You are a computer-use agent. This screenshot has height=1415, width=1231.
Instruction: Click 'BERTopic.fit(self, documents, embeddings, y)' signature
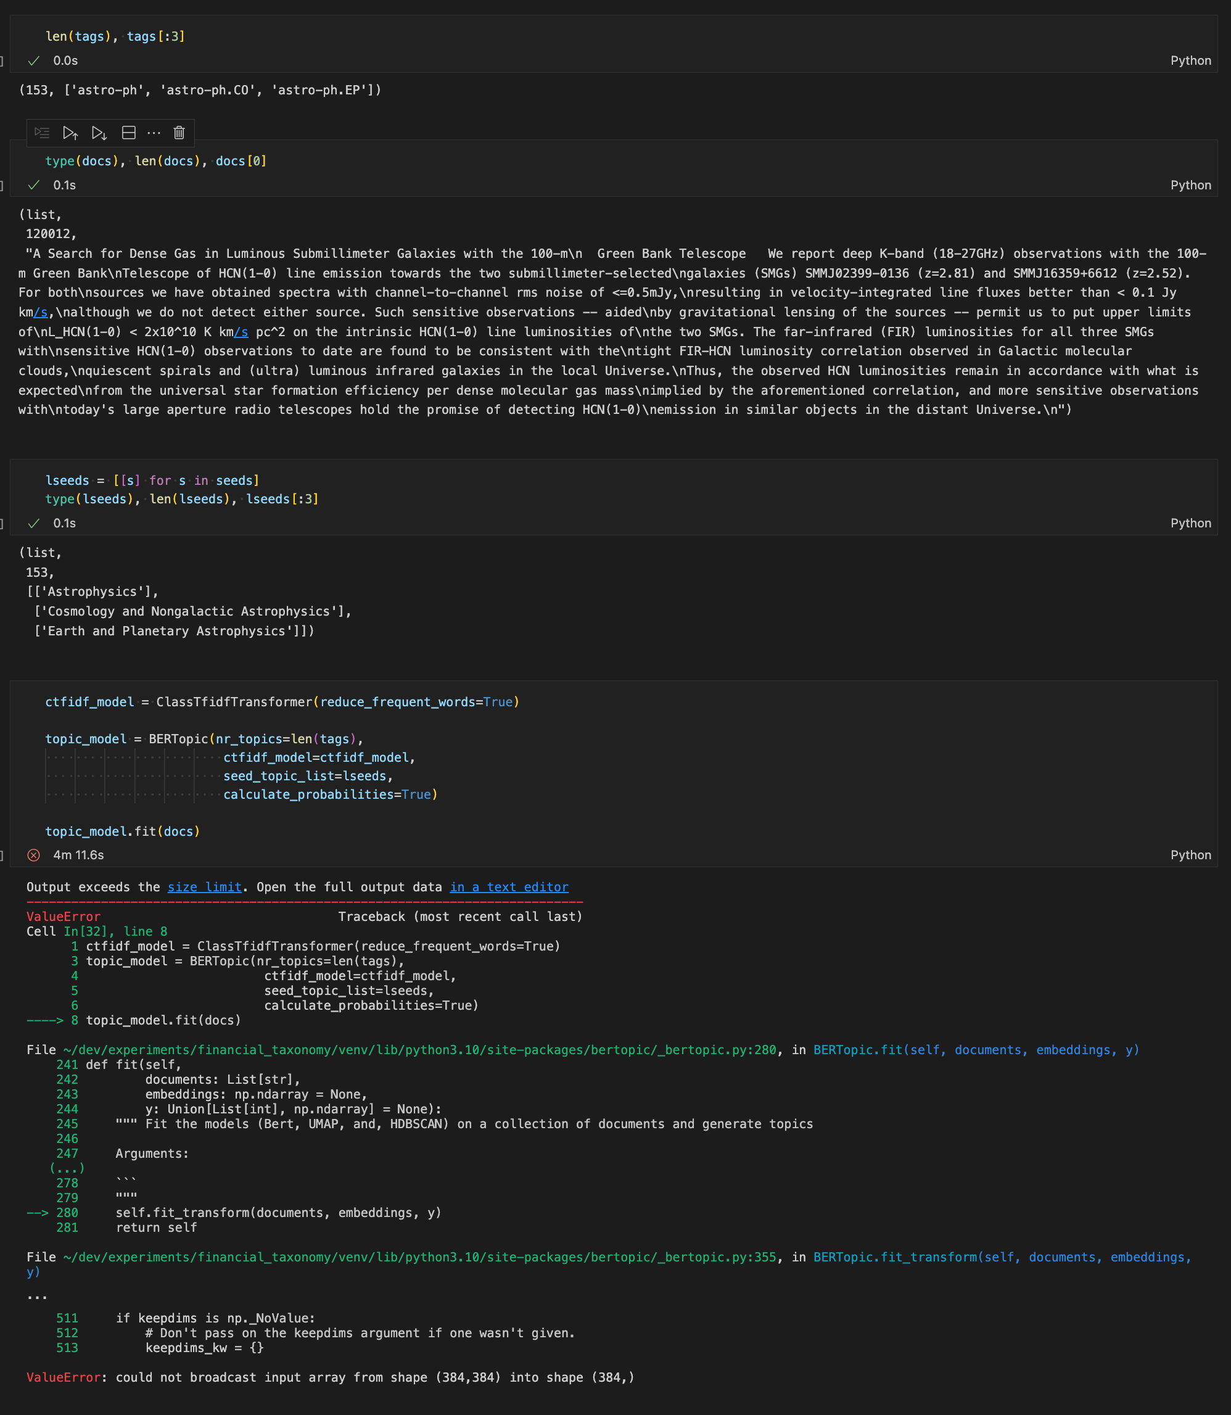[x=976, y=1050]
